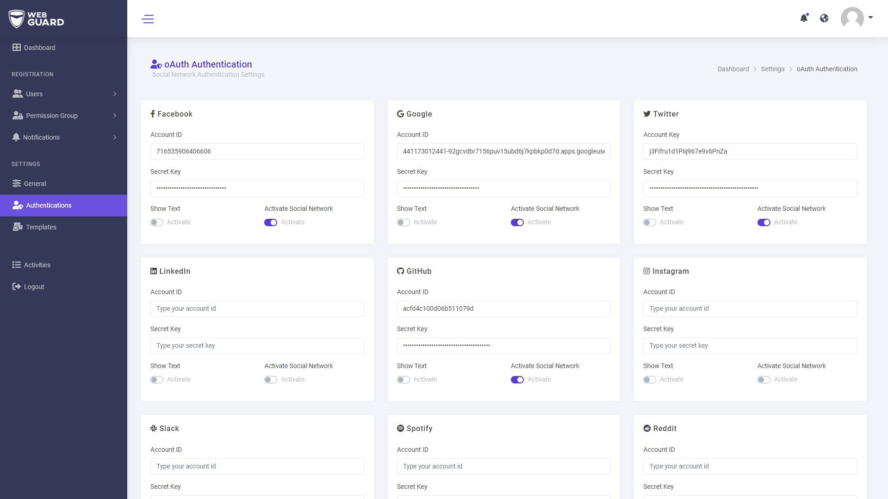Image resolution: width=888 pixels, height=499 pixels.
Task: Disable the GitHub Activate Social Network switch
Action: tap(517, 380)
